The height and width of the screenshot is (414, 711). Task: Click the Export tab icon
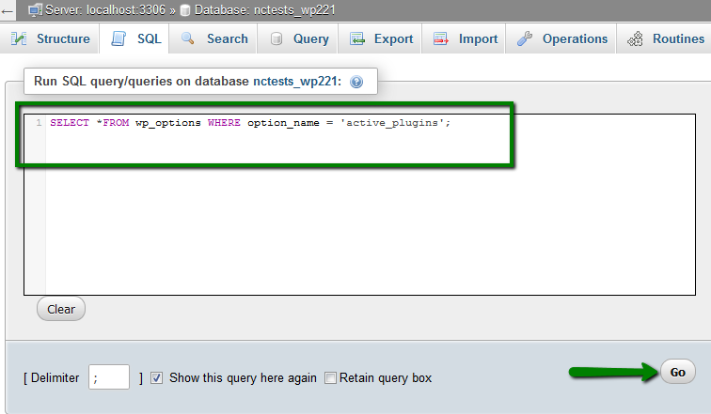(357, 38)
